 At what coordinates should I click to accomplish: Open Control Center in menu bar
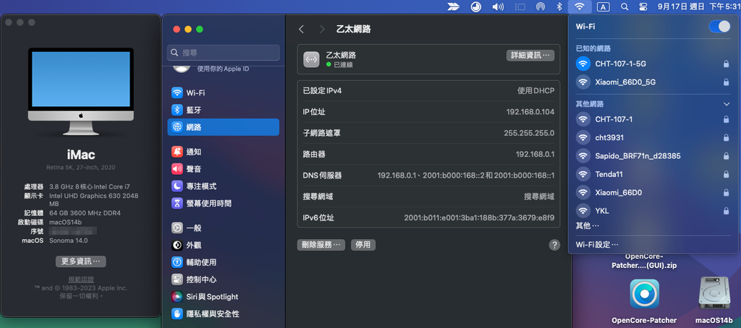click(643, 7)
